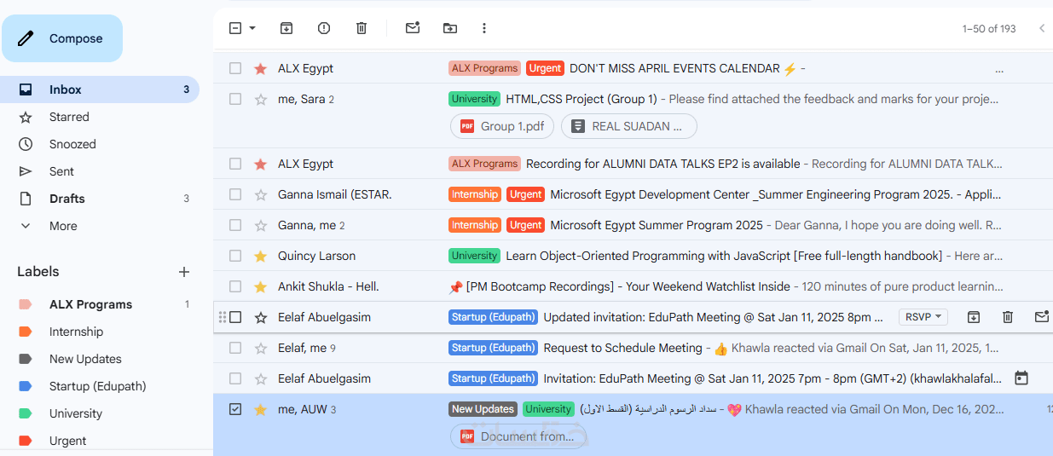Click the Delete toolbar trash icon

[x=362, y=28]
